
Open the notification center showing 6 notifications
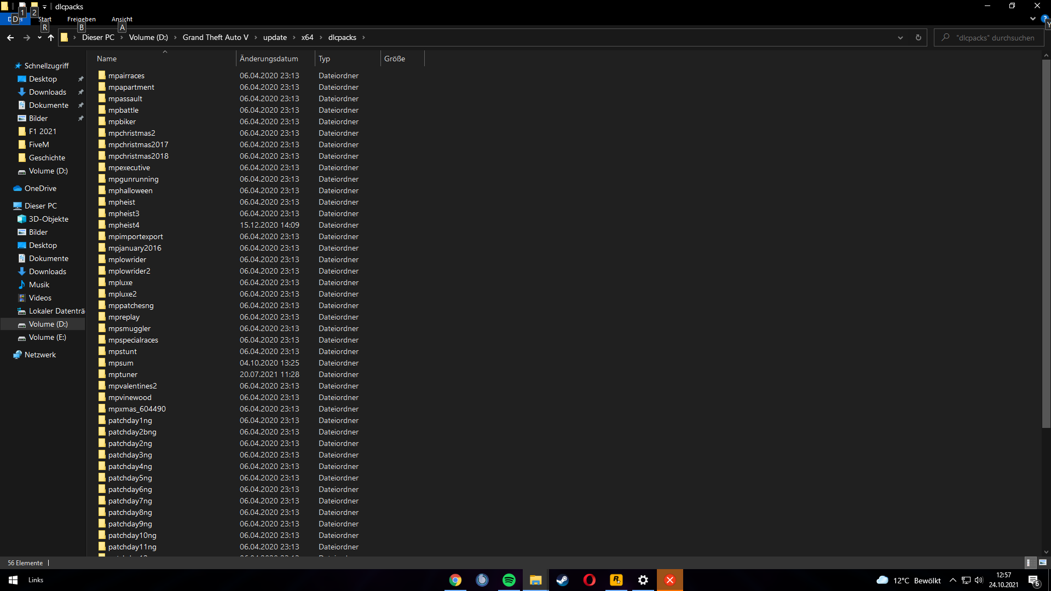1034,581
